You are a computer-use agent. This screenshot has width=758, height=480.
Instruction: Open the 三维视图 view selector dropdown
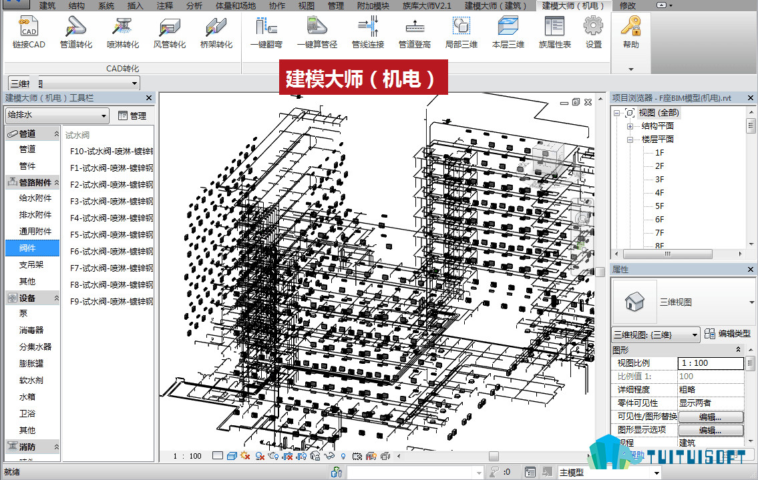click(74, 83)
